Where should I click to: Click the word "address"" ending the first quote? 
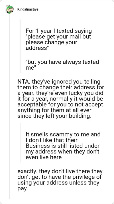pyautogui.click(x=36, y=48)
